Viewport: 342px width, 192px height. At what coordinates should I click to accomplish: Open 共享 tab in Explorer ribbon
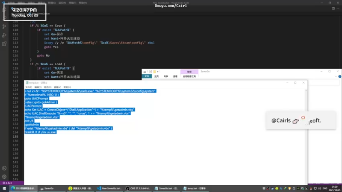pos(166,76)
